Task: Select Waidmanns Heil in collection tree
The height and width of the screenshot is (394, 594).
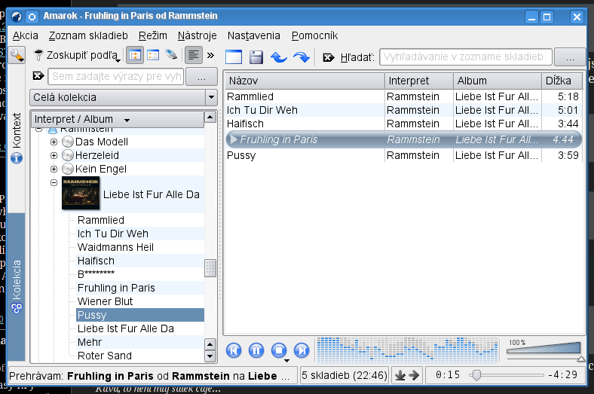Action: (115, 247)
